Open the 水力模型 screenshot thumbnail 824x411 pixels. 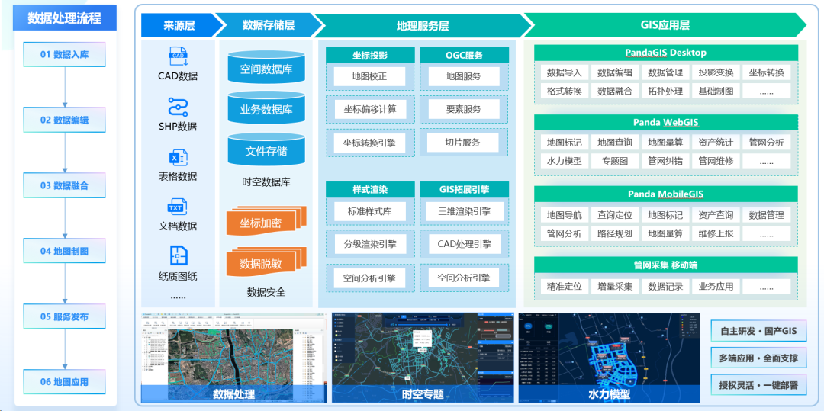pyautogui.click(x=609, y=358)
